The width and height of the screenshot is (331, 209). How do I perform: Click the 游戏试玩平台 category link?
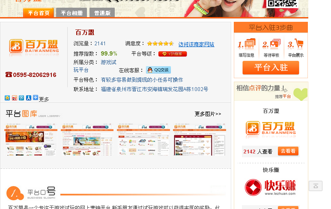[x=95, y=66]
